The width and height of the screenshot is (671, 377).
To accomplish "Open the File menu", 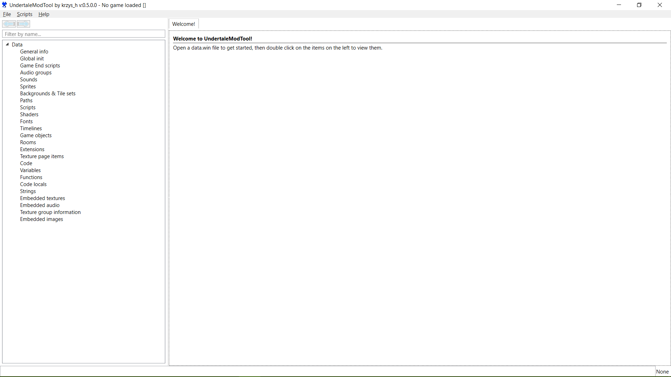I will 7,14.
